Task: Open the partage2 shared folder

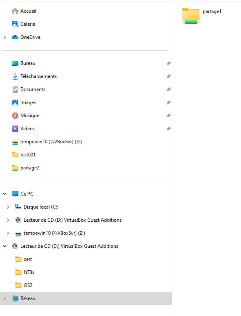Action: (29, 168)
